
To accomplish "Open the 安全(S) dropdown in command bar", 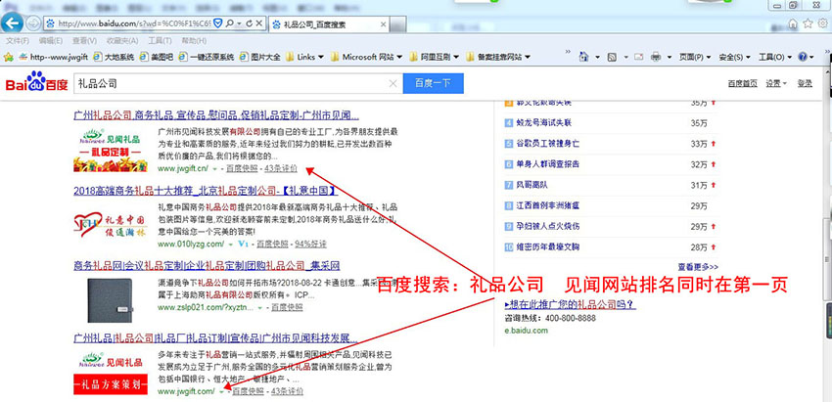I will (735, 57).
